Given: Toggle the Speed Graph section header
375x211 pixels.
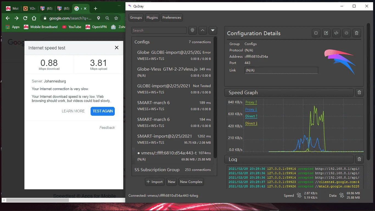Looking at the screenshot, I should click(289, 93).
